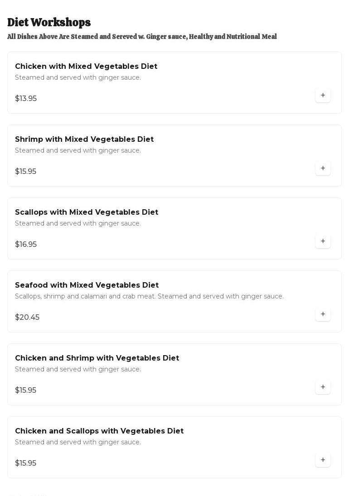The image size is (349, 496).
Task: Add Chicken and Scallops with Vegetables Diet
Action: pos(323,460)
